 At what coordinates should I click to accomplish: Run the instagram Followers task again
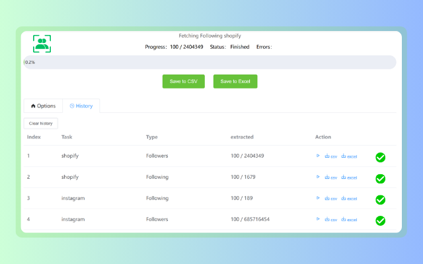318,219
